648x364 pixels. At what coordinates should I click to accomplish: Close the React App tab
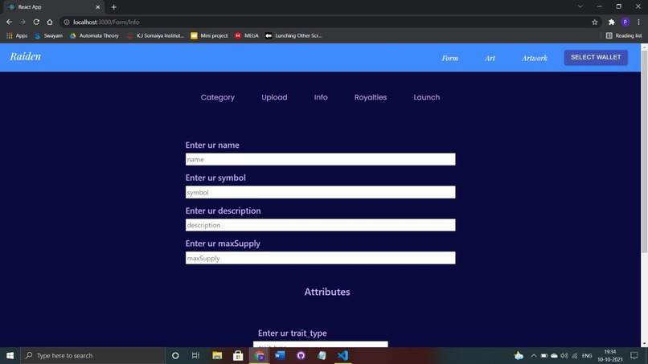98,7
